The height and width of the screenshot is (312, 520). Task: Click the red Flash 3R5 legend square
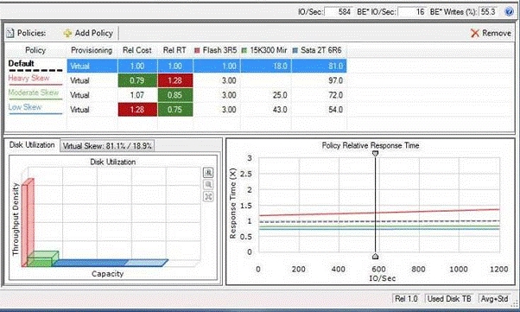(197, 50)
